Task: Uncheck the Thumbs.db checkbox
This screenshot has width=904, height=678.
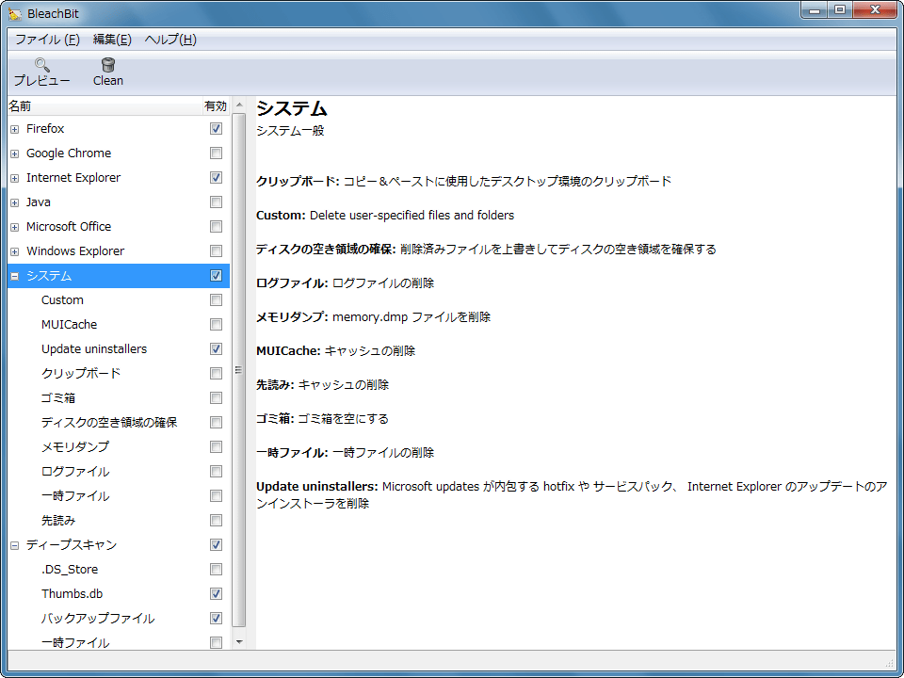Action: click(217, 594)
